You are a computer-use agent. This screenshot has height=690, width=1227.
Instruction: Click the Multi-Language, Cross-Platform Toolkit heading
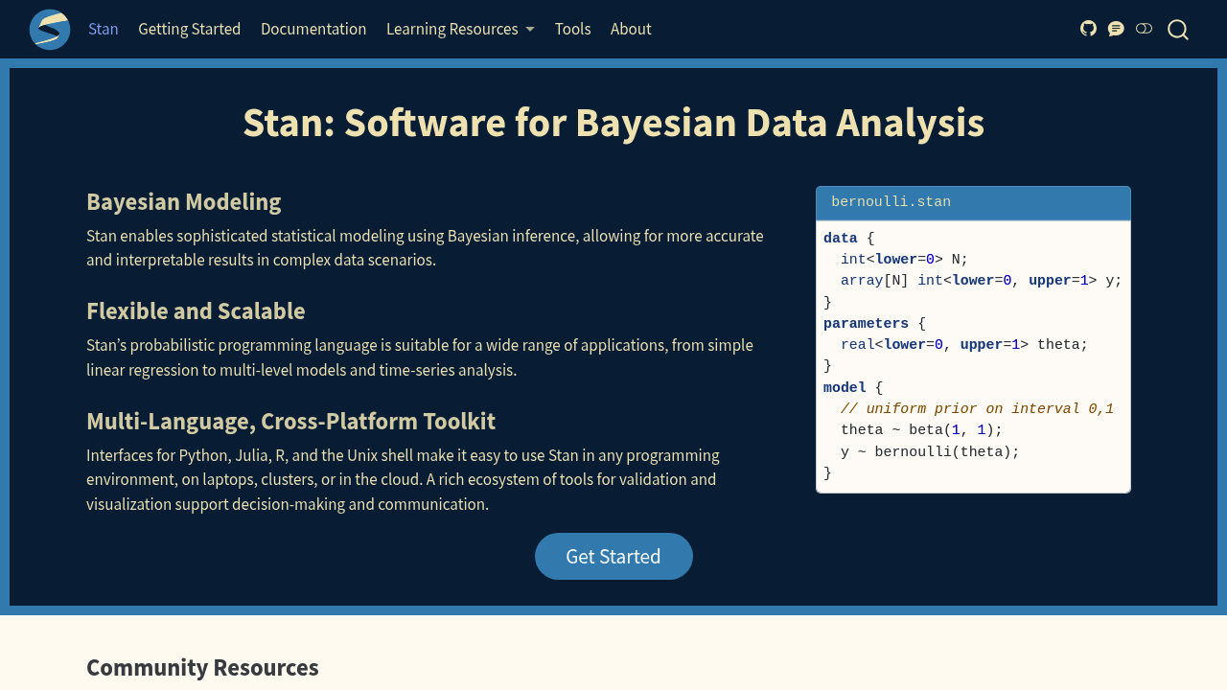click(290, 422)
